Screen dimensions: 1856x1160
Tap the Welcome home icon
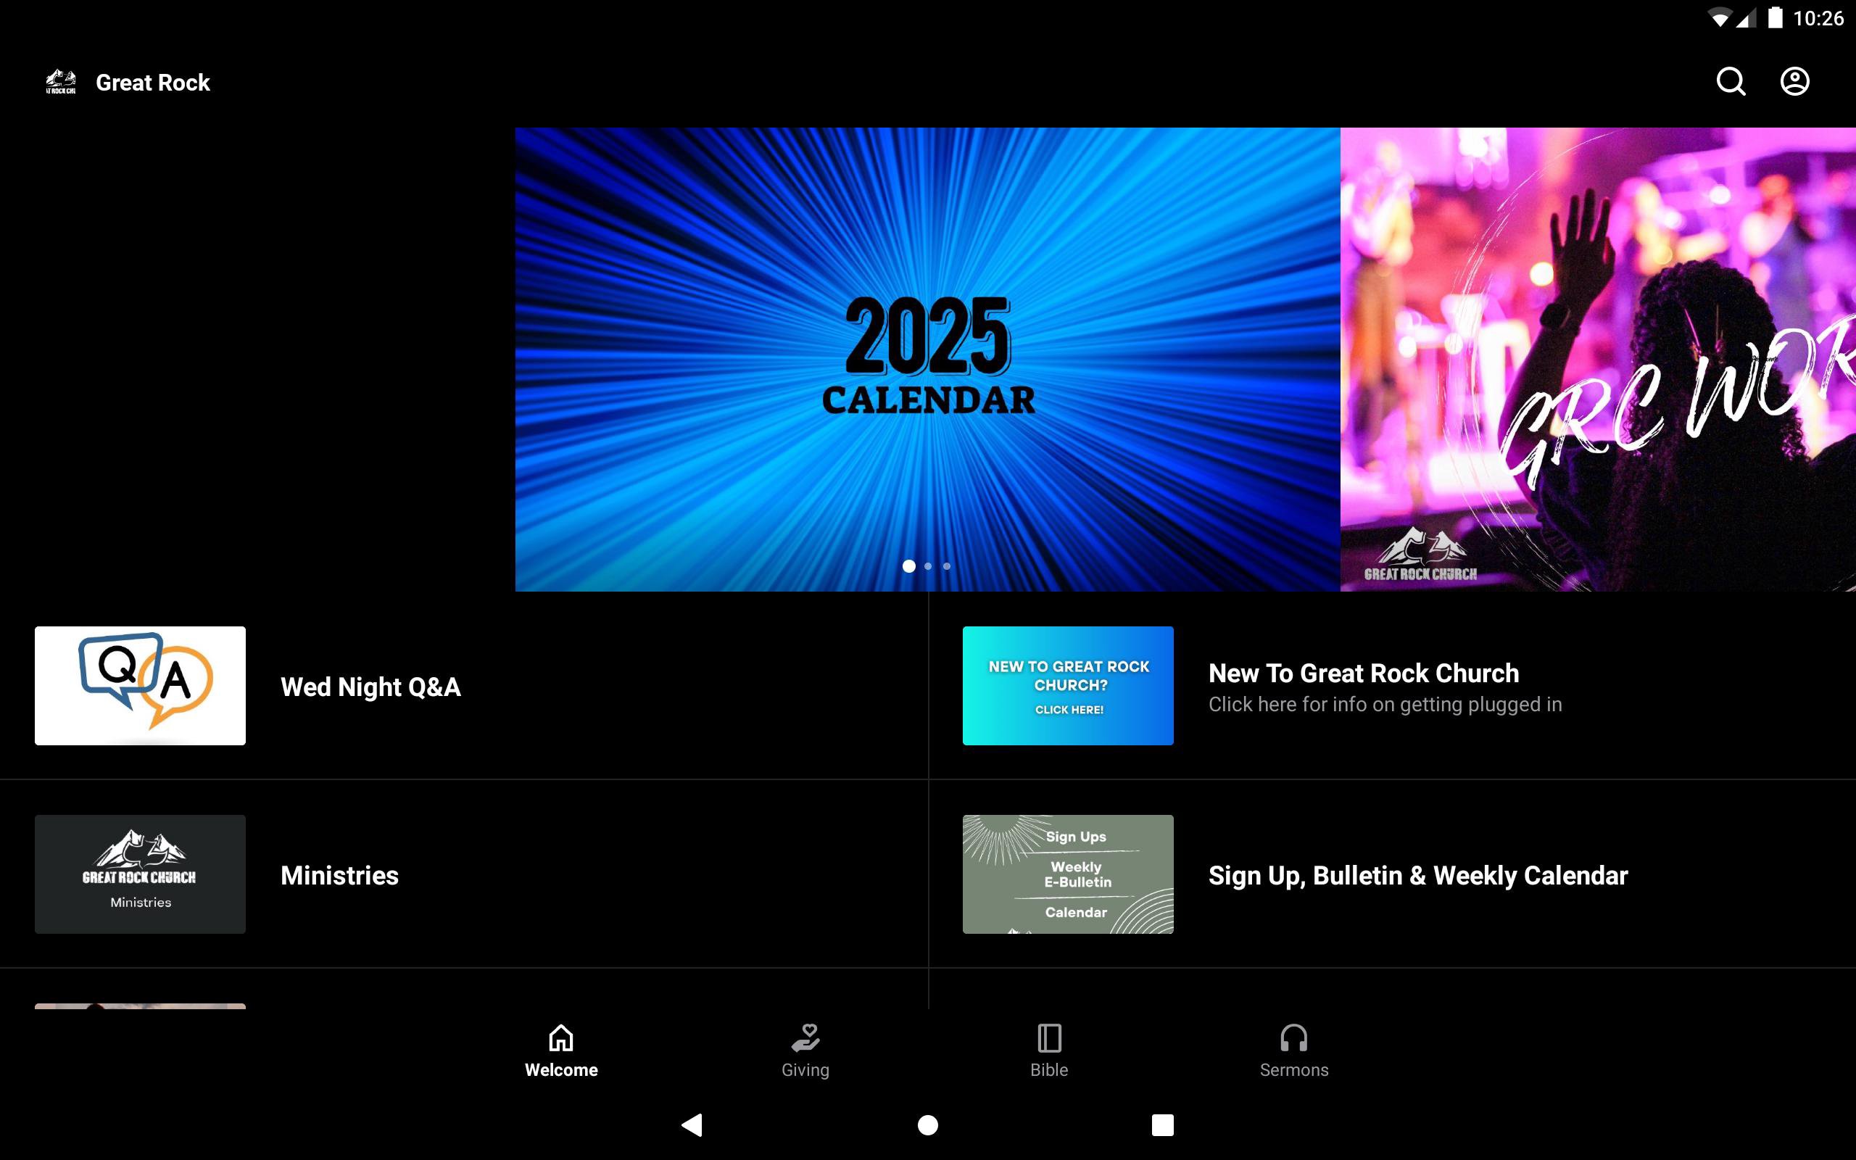[x=560, y=1038]
